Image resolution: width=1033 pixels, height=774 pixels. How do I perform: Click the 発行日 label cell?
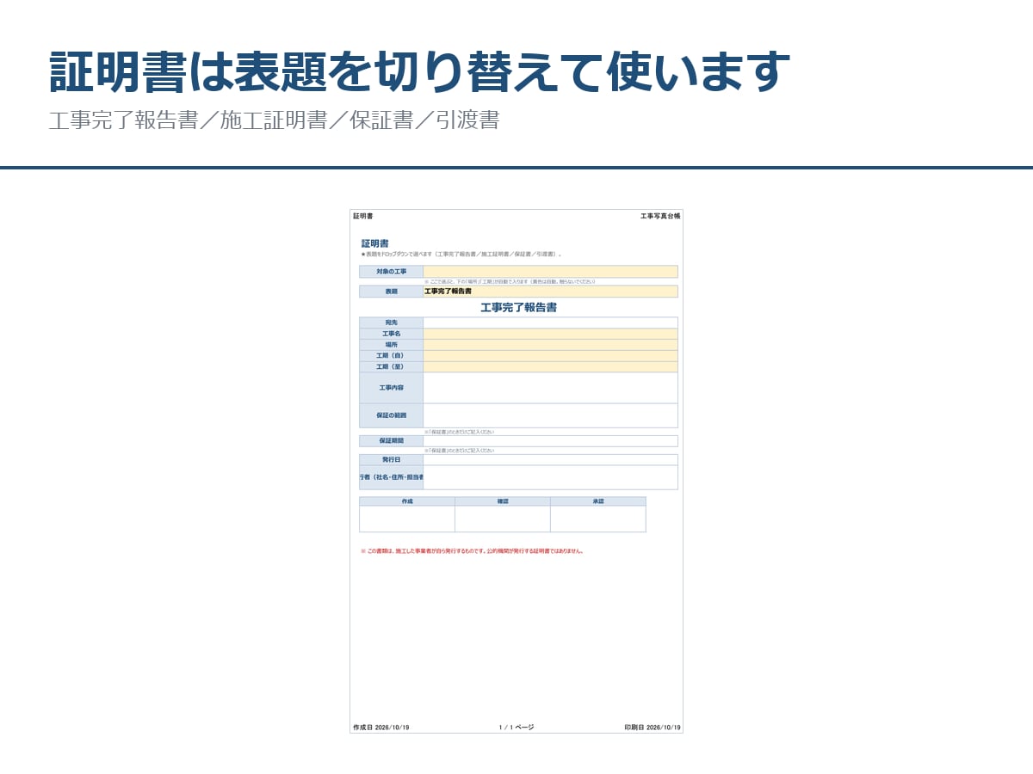(x=391, y=460)
